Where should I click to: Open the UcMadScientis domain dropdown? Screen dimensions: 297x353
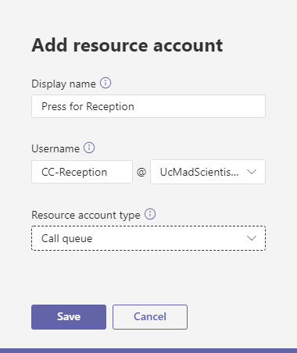(208, 172)
